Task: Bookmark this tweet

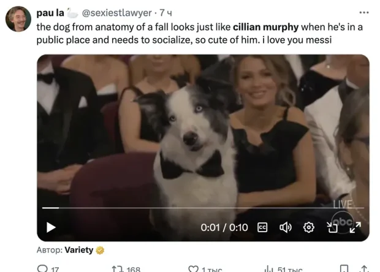Action: pos(344,268)
